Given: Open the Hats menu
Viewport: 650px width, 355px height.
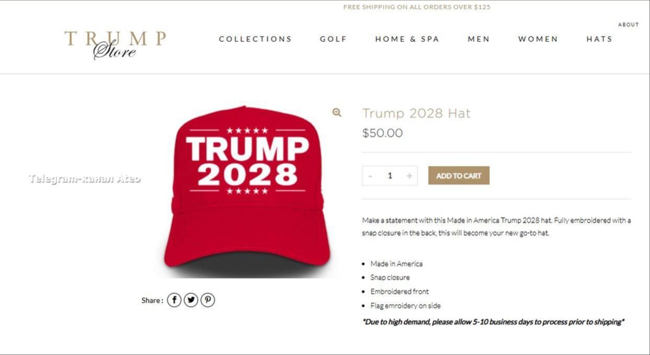Looking at the screenshot, I should [599, 39].
